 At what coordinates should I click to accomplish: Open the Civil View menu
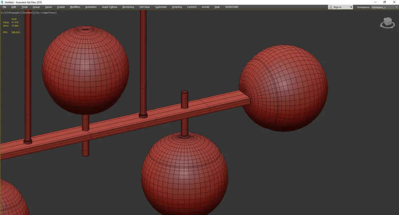(x=144, y=7)
